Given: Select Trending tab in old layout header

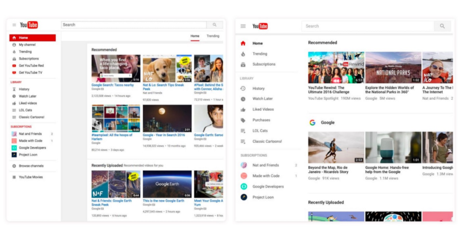Looking at the screenshot, I should 213,36.
